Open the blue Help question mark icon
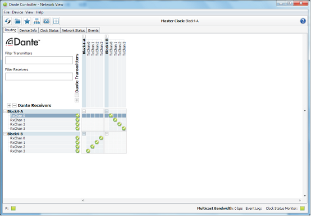Screen dimensions: 311x216 (x=303, y=21)
